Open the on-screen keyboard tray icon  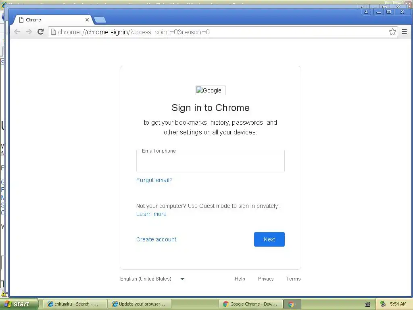click(x=368, y=304)
